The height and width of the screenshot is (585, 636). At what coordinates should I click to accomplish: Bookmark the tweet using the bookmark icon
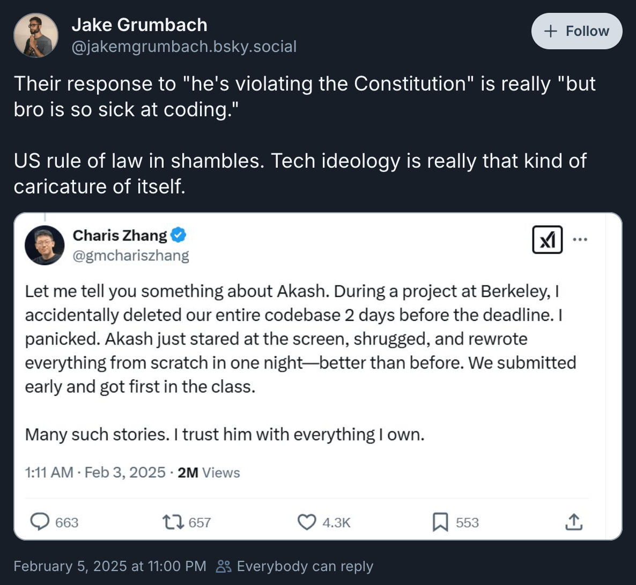[x=440, y=522]
